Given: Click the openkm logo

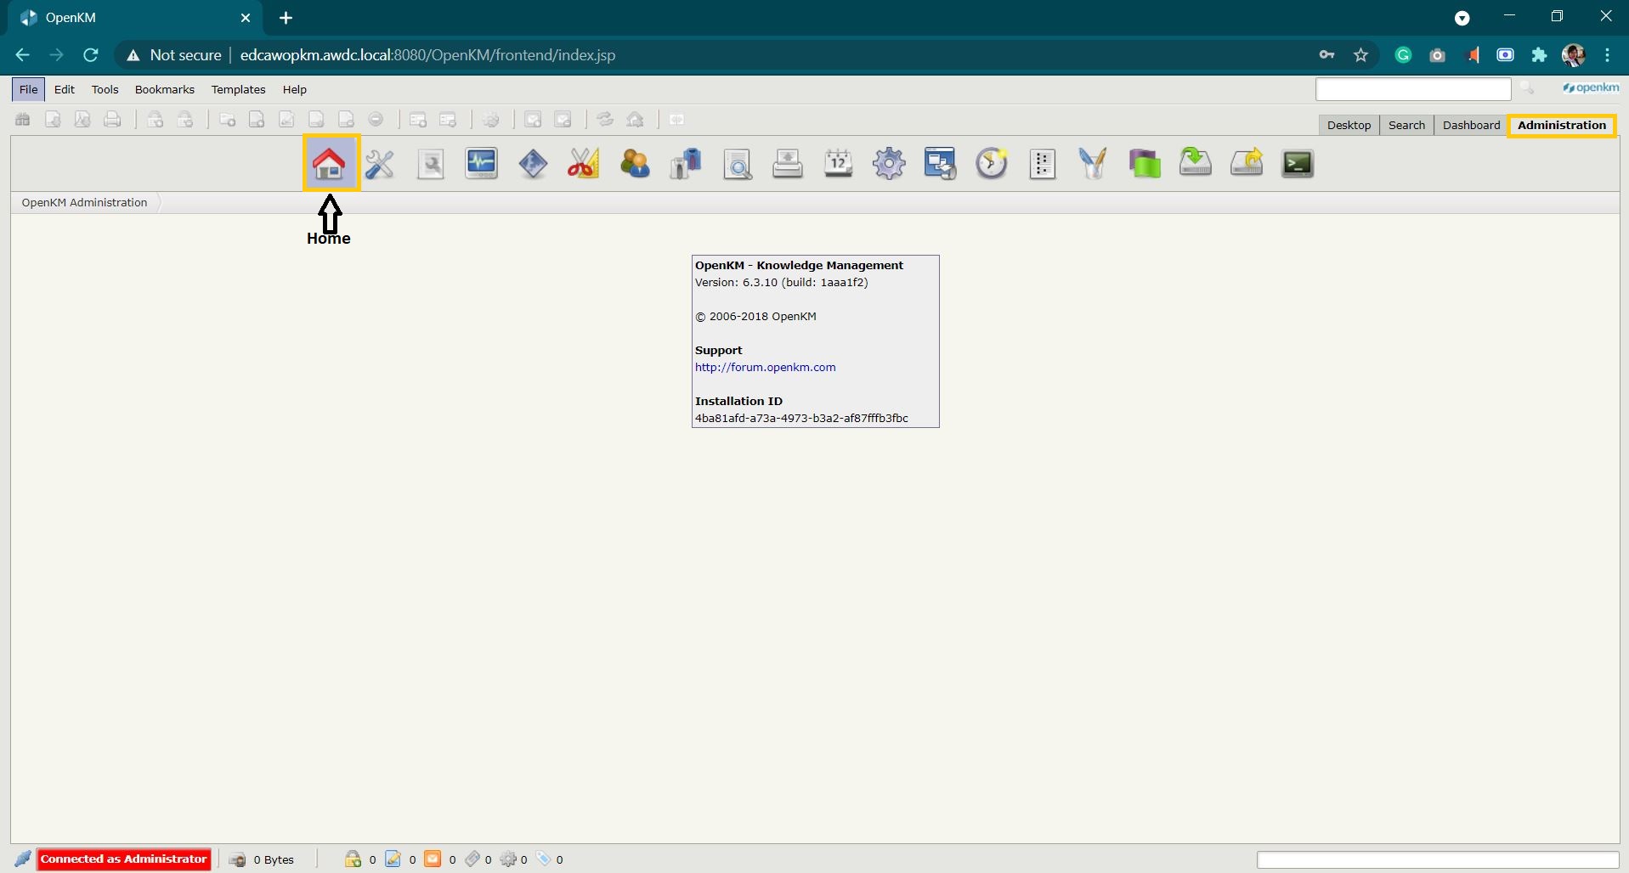Looking at the screenshot, I should point(1591,87).
